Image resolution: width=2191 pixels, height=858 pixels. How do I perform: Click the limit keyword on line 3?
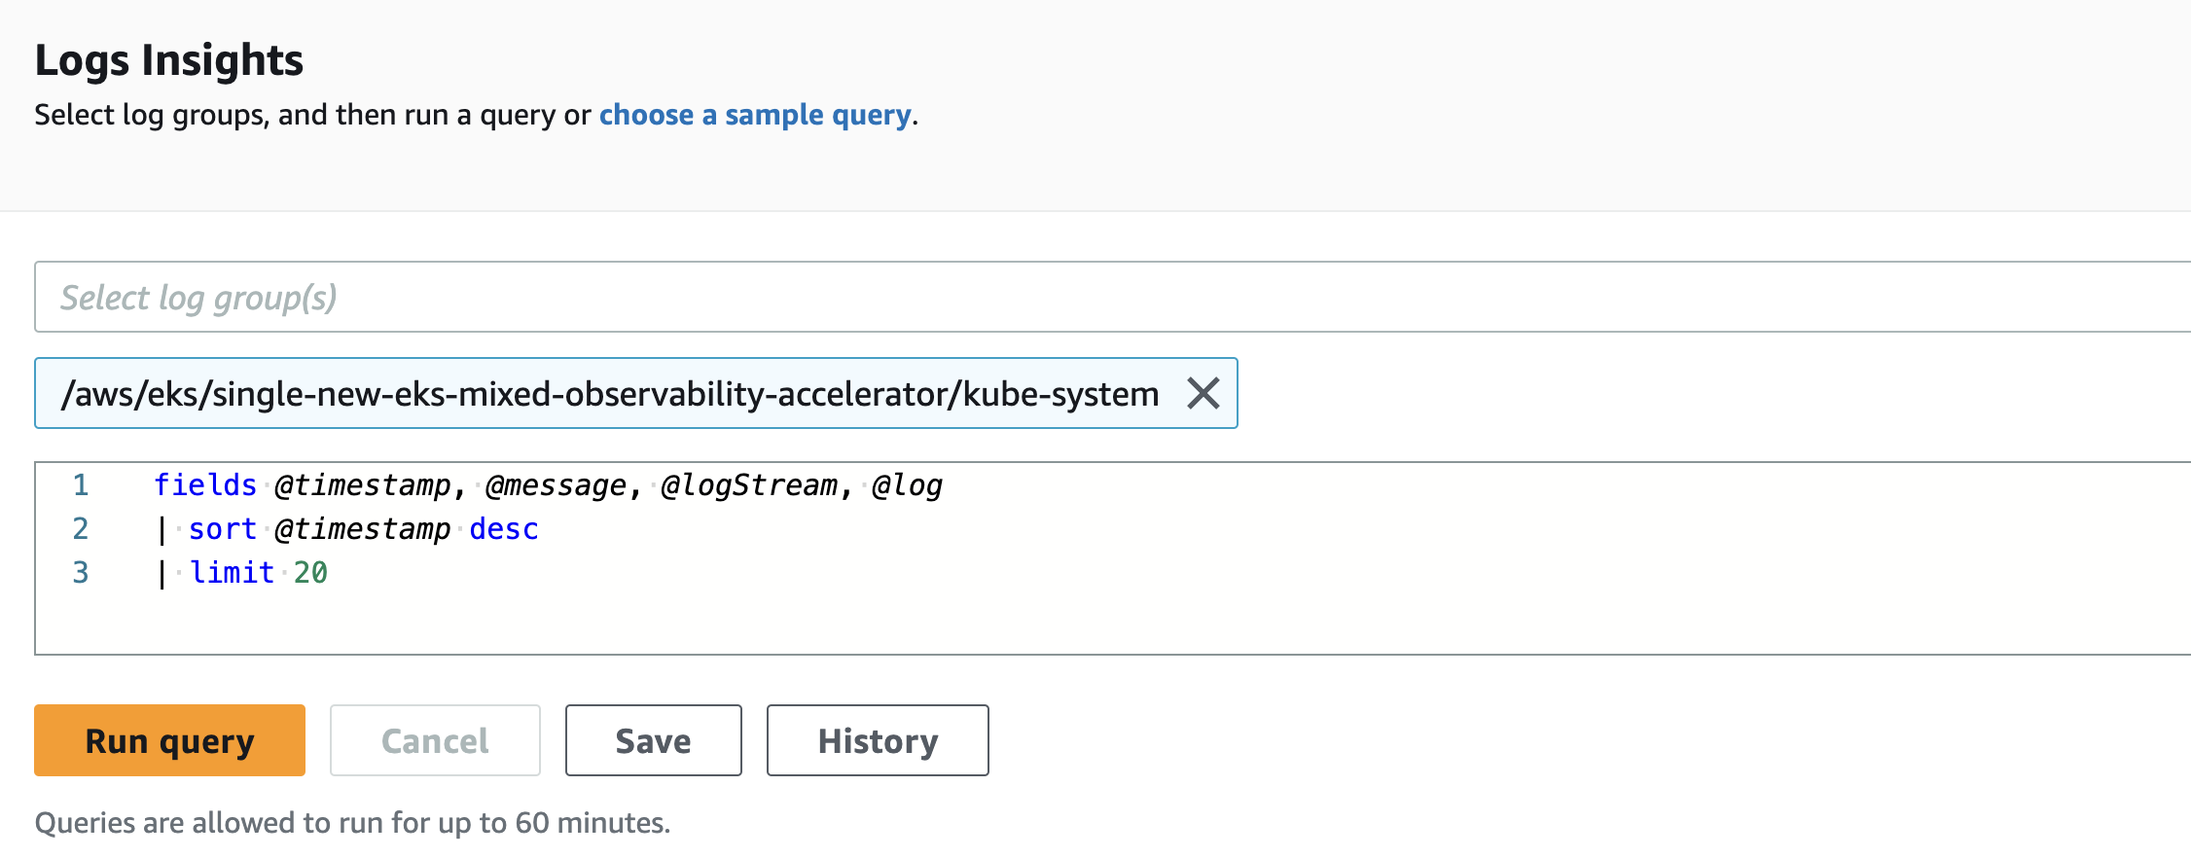pyautogui.click(x=232, y=572)
